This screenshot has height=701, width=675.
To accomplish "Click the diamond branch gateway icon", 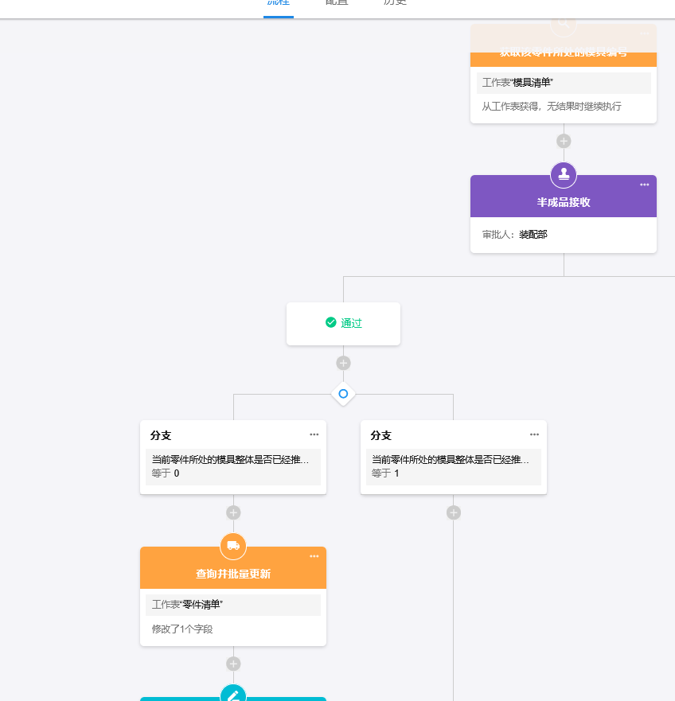I will (x=343, y=394).
